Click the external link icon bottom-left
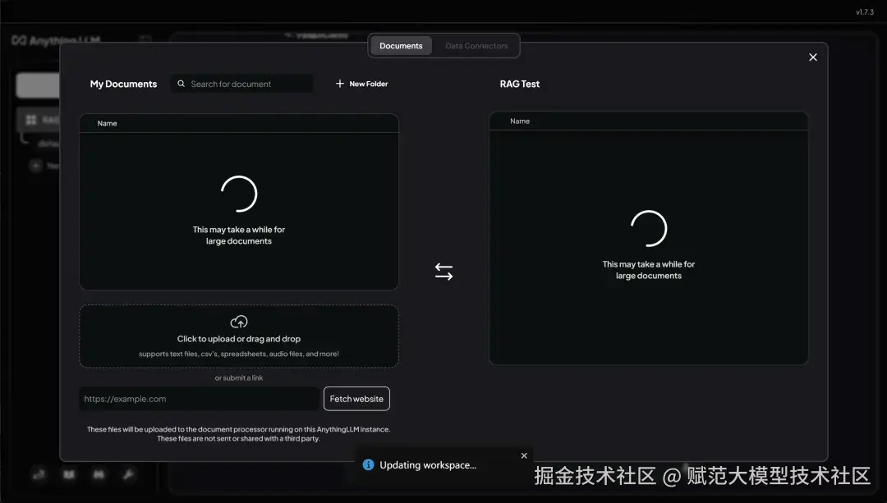Screen dimensions: 887x503 (39, 474)
